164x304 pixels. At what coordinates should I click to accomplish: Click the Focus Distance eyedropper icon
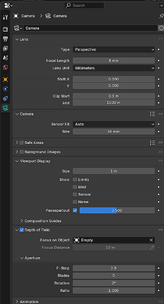[152, 248]
